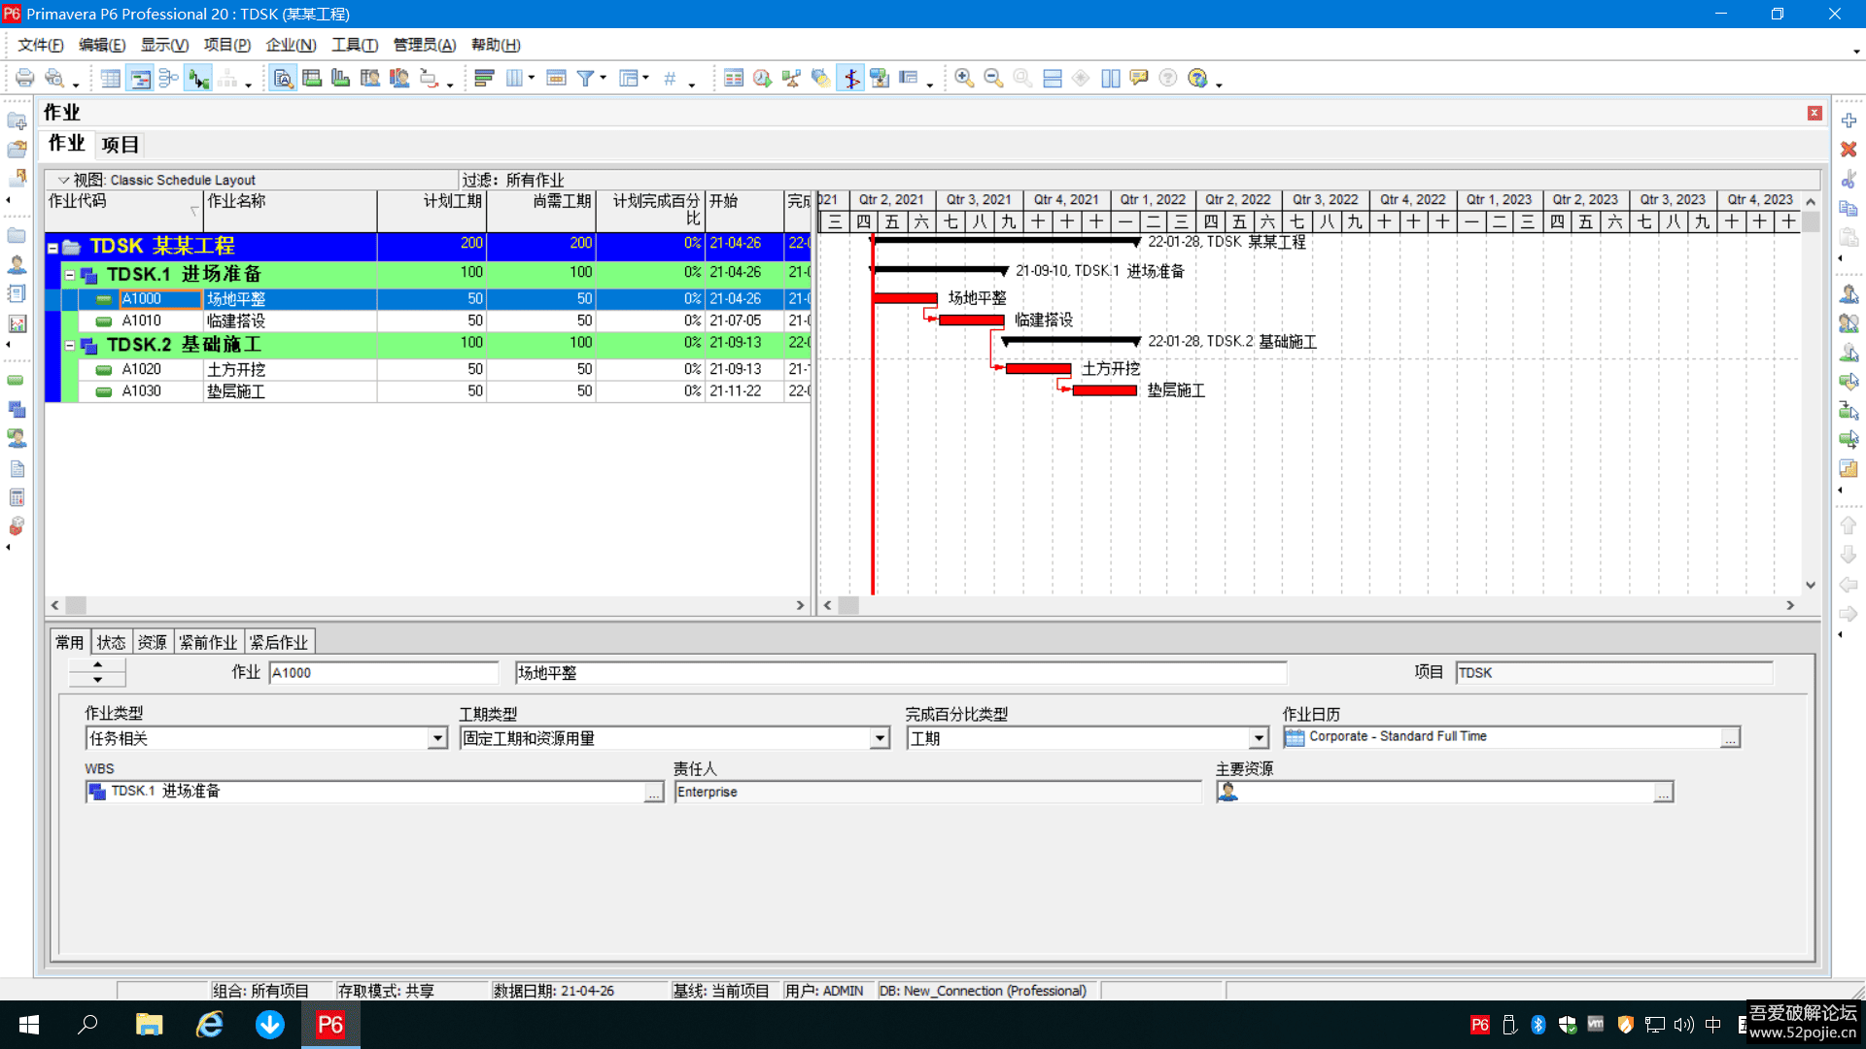1866x1049 pixels.
Task: Switch to the 紧前作业 details tab
Action: click(x=208, y=642)
